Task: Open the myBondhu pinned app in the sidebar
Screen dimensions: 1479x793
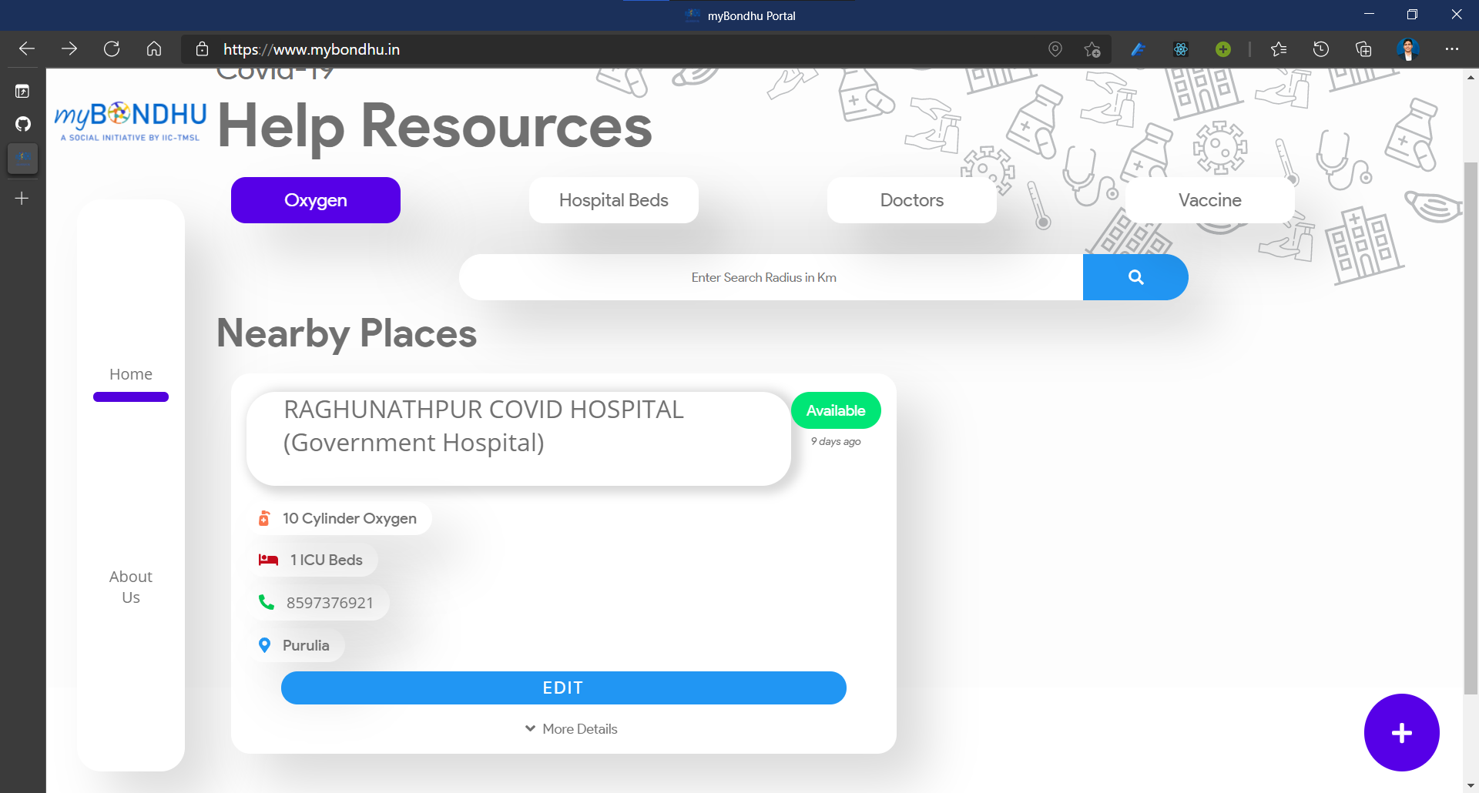Action: 22,159
